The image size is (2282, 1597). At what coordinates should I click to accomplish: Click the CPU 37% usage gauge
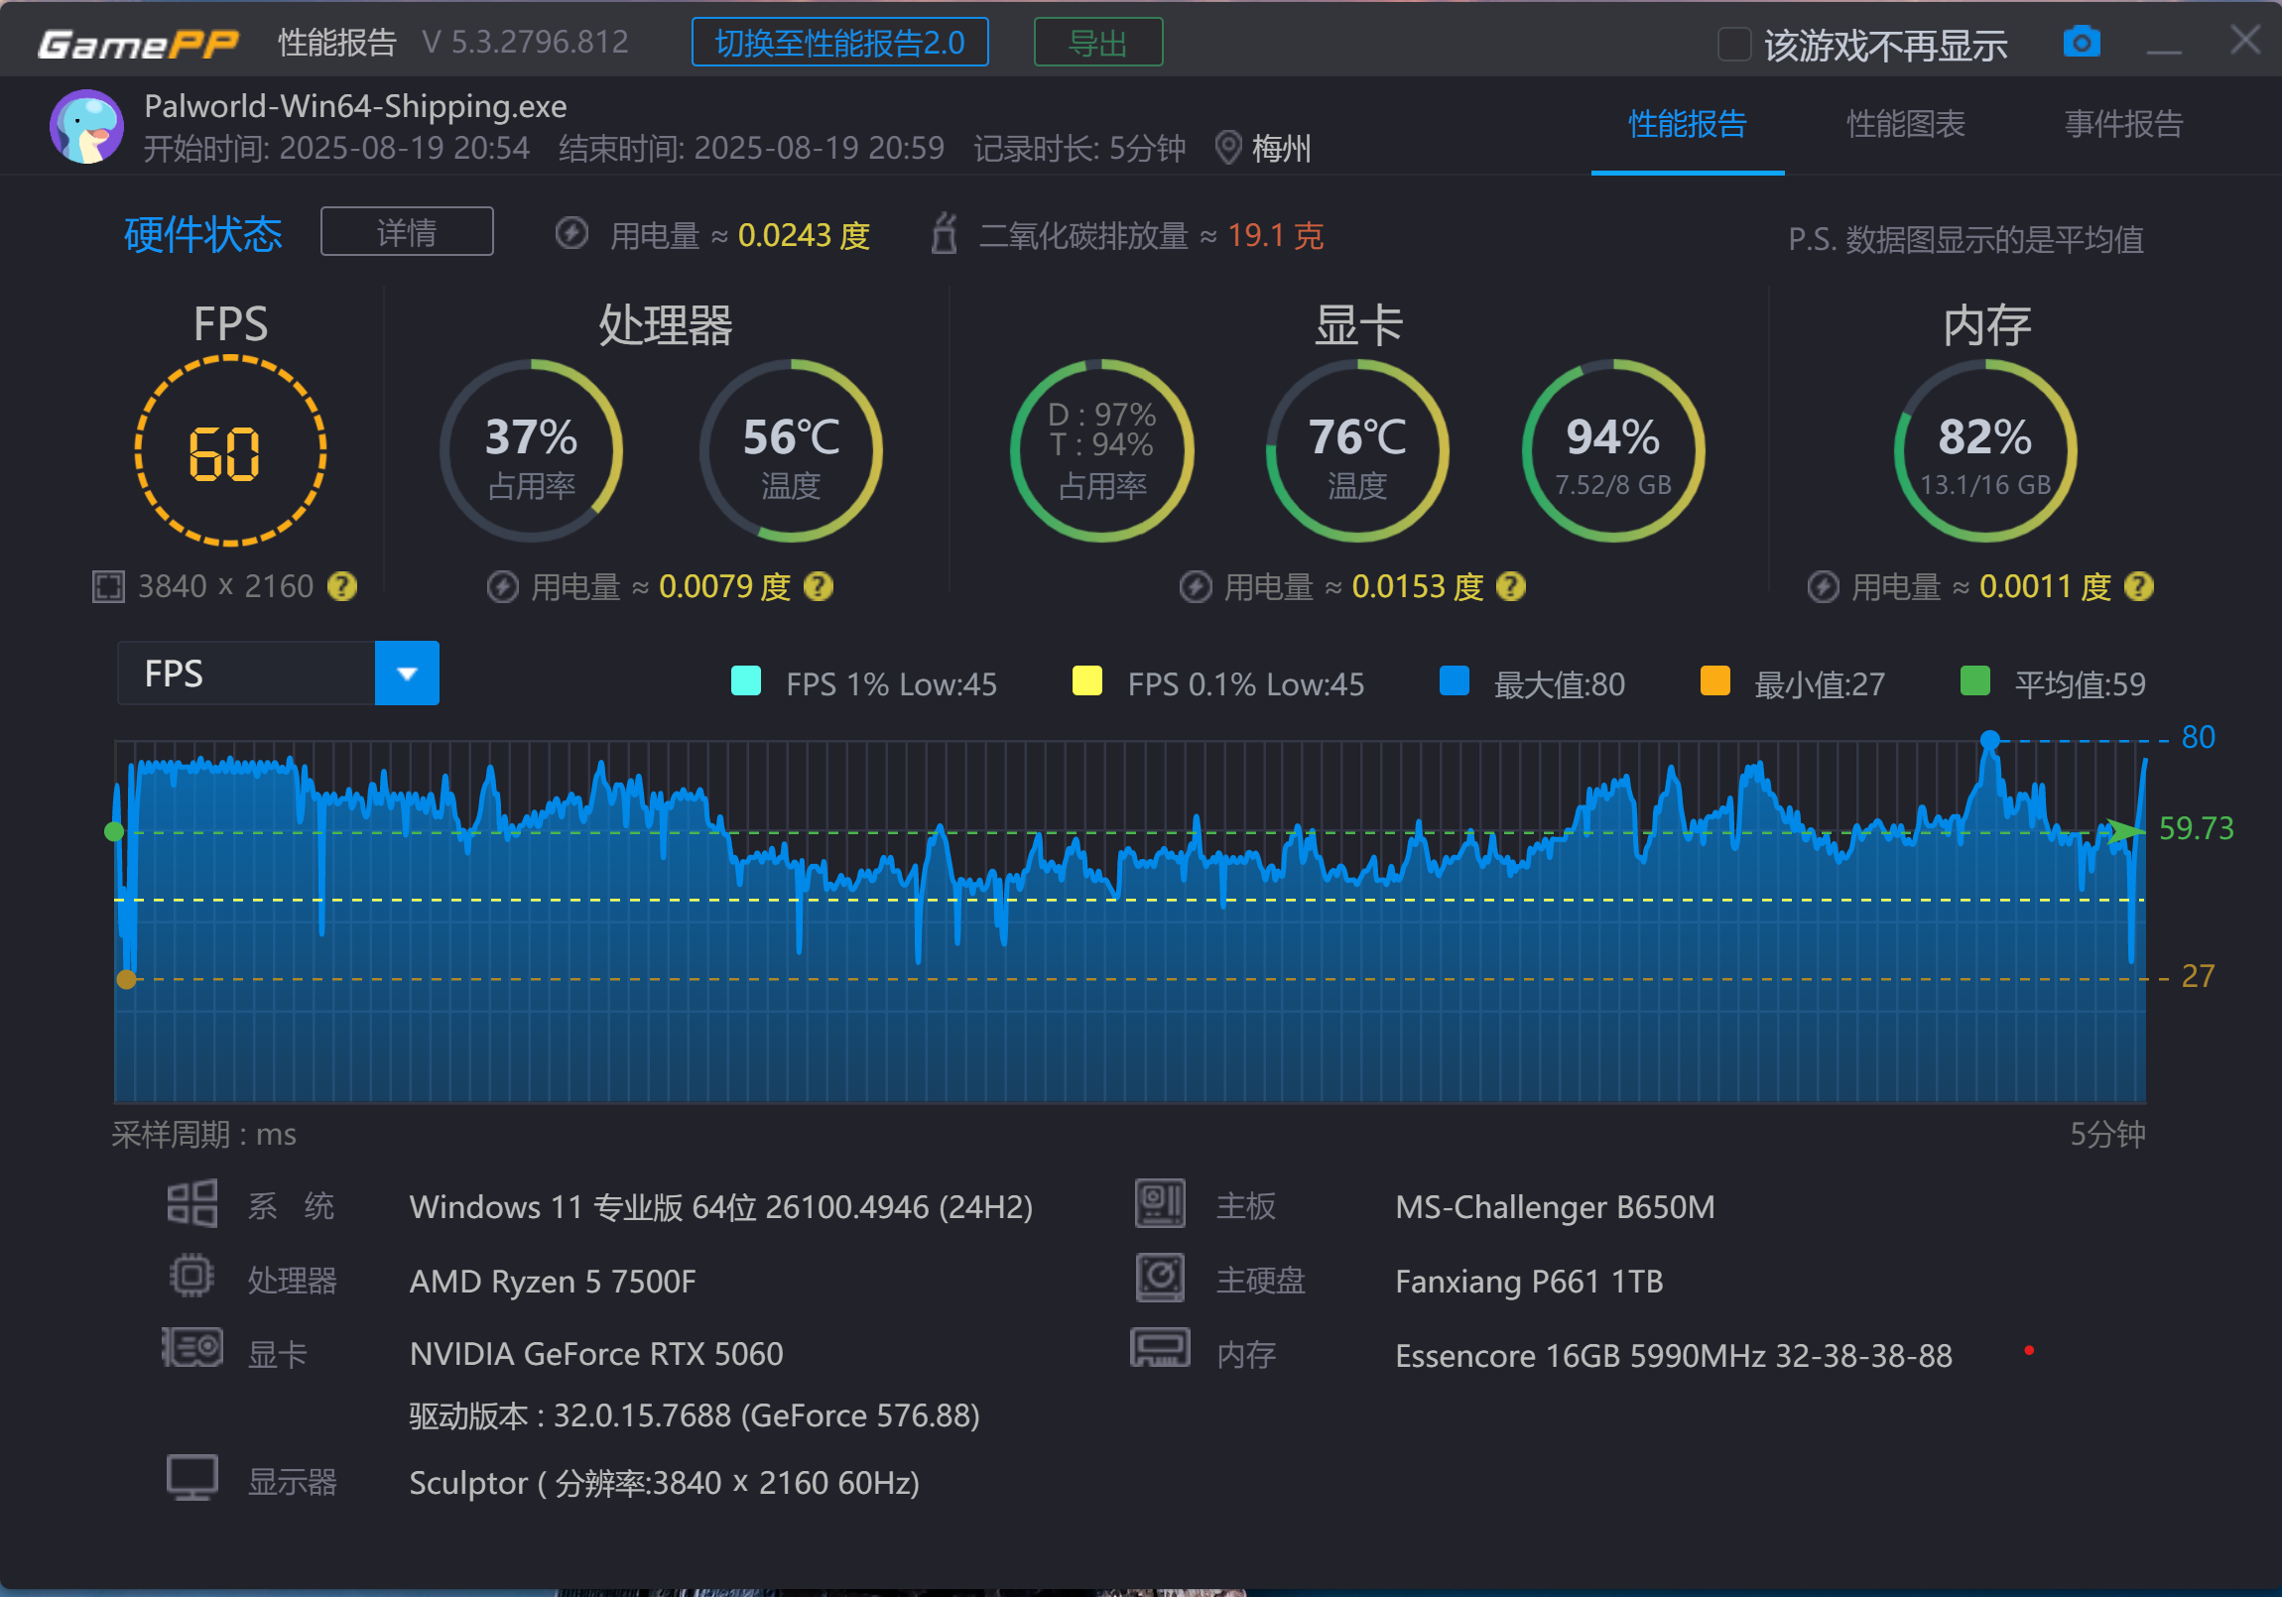(x=531, y=451)
